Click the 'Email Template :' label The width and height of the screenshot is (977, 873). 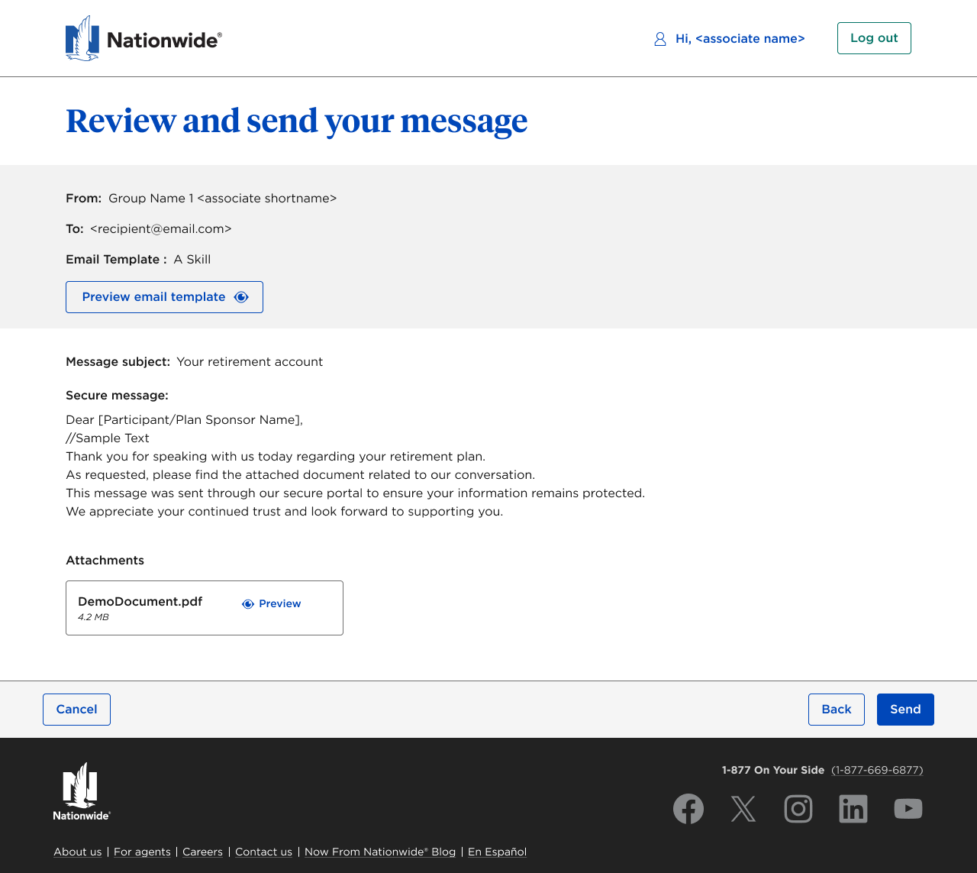click(x=116, y=260)
